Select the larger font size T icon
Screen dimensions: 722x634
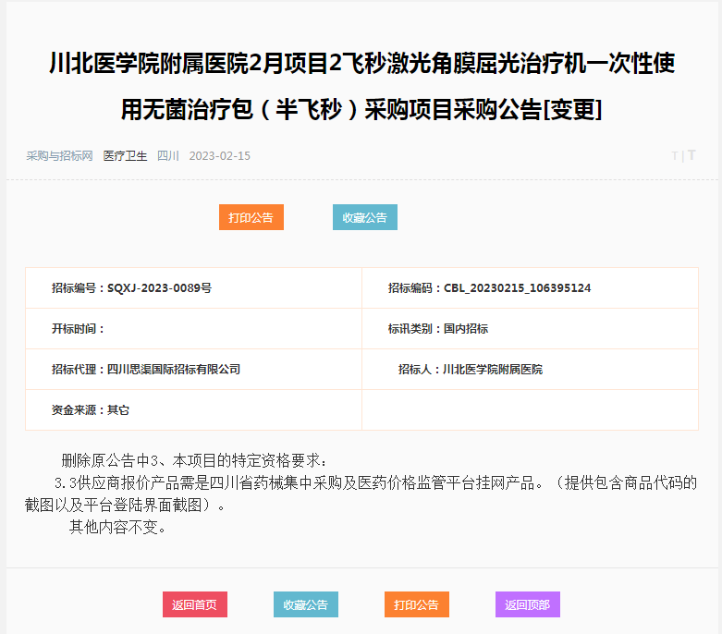691,155
